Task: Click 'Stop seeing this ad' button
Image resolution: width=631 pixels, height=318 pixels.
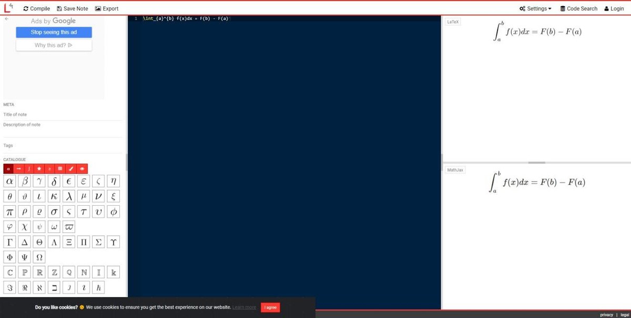Action: (54, 32)
